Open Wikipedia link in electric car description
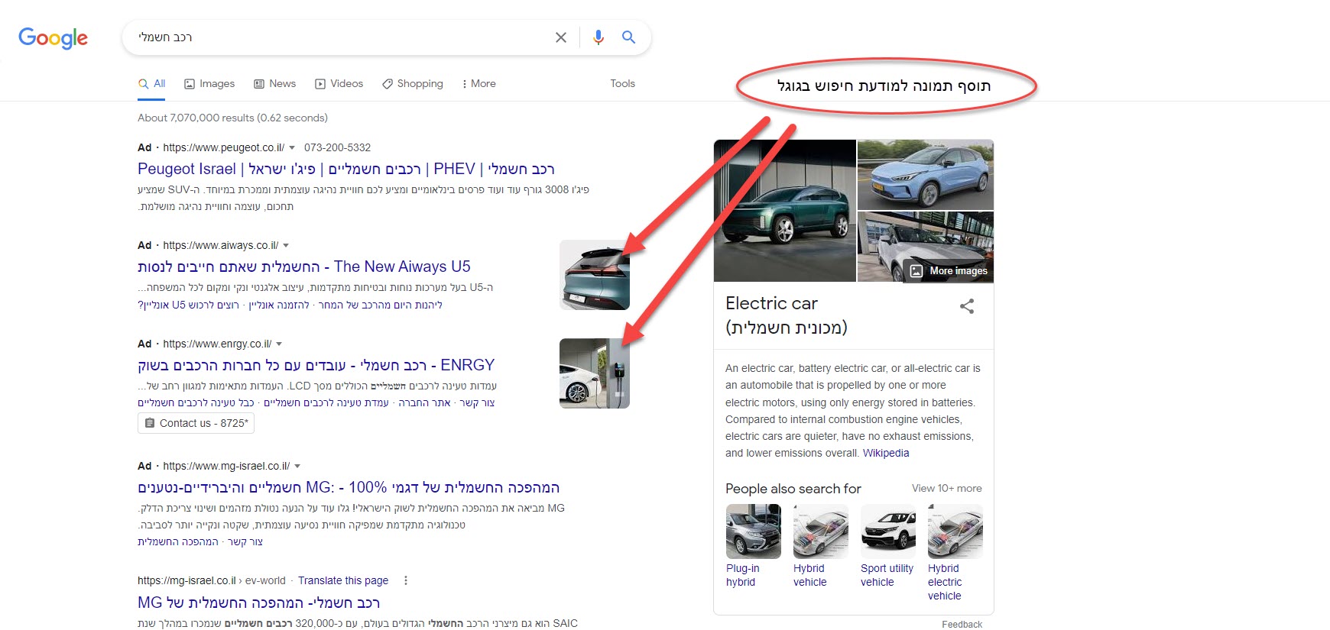Screen dimensions: 1330x630 pos(886,454)
